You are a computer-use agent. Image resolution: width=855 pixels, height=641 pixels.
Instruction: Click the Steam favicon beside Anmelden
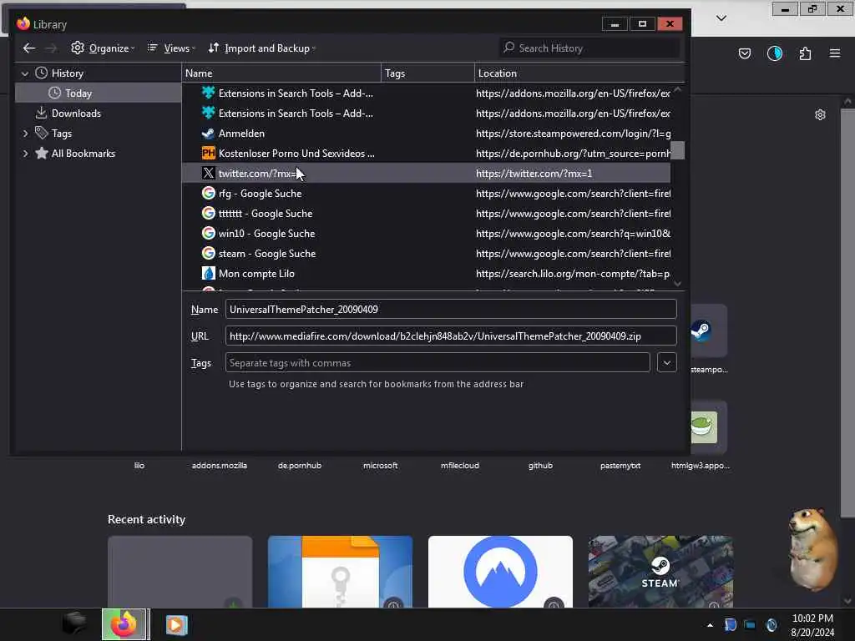208,134
